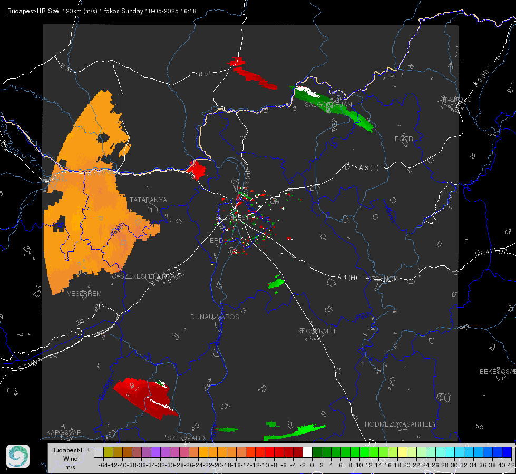The height and width of the screenshot is (474, 516).
Task: Click the 'Budapest-HR Wind m/s' legend title
Action: click(x=71, y=459)
